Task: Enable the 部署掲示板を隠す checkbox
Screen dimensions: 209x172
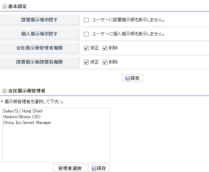Action: pyautogui.click(x=86, y=20)
